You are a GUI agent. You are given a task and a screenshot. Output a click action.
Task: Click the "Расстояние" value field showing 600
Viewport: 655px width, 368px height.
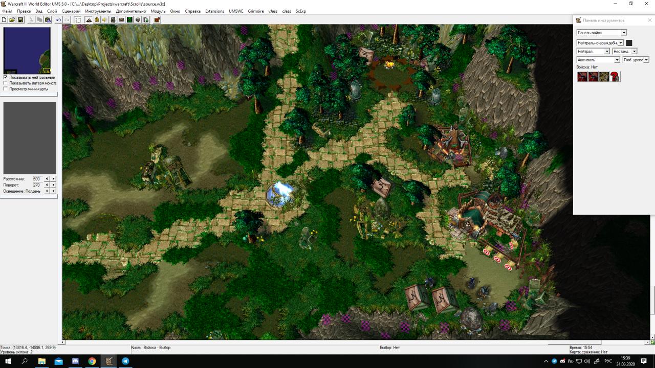click(x=37, y=179)
